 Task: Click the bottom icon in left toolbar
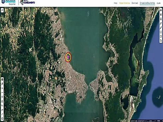point(2,119)
